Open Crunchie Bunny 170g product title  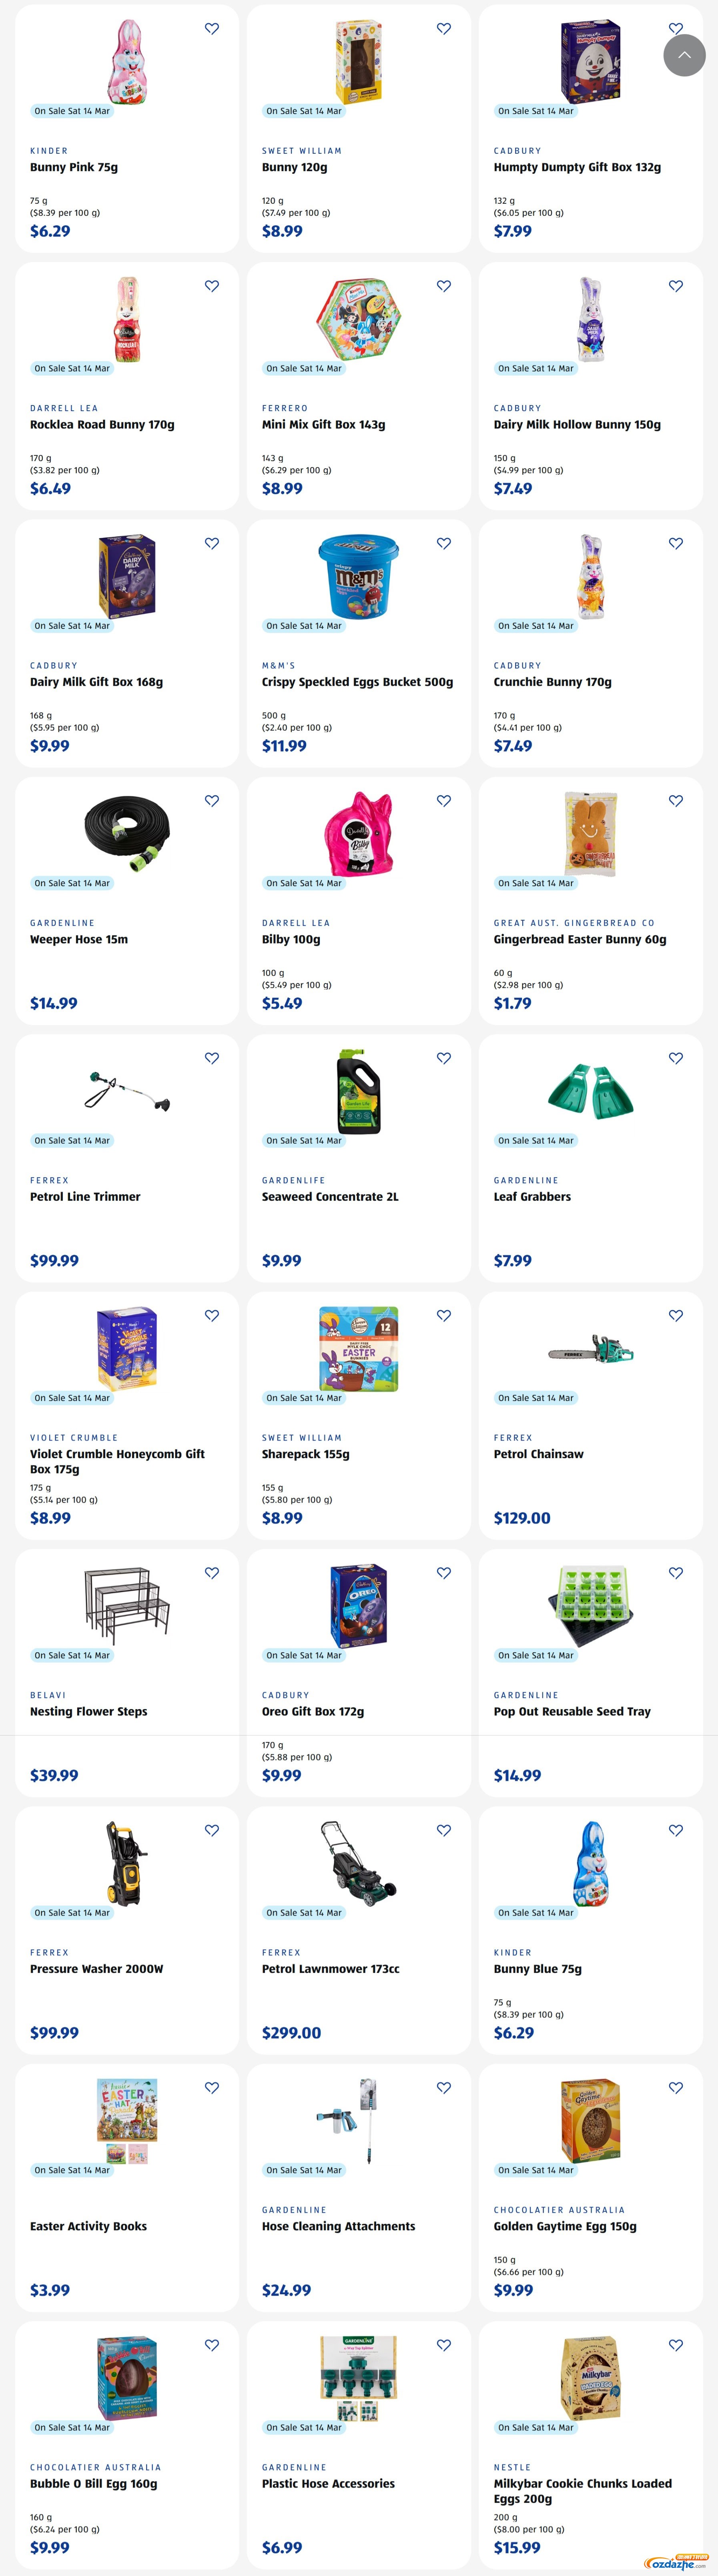point(552,682)
